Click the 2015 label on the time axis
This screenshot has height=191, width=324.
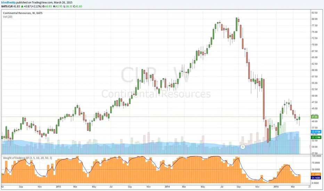point(276,187)
